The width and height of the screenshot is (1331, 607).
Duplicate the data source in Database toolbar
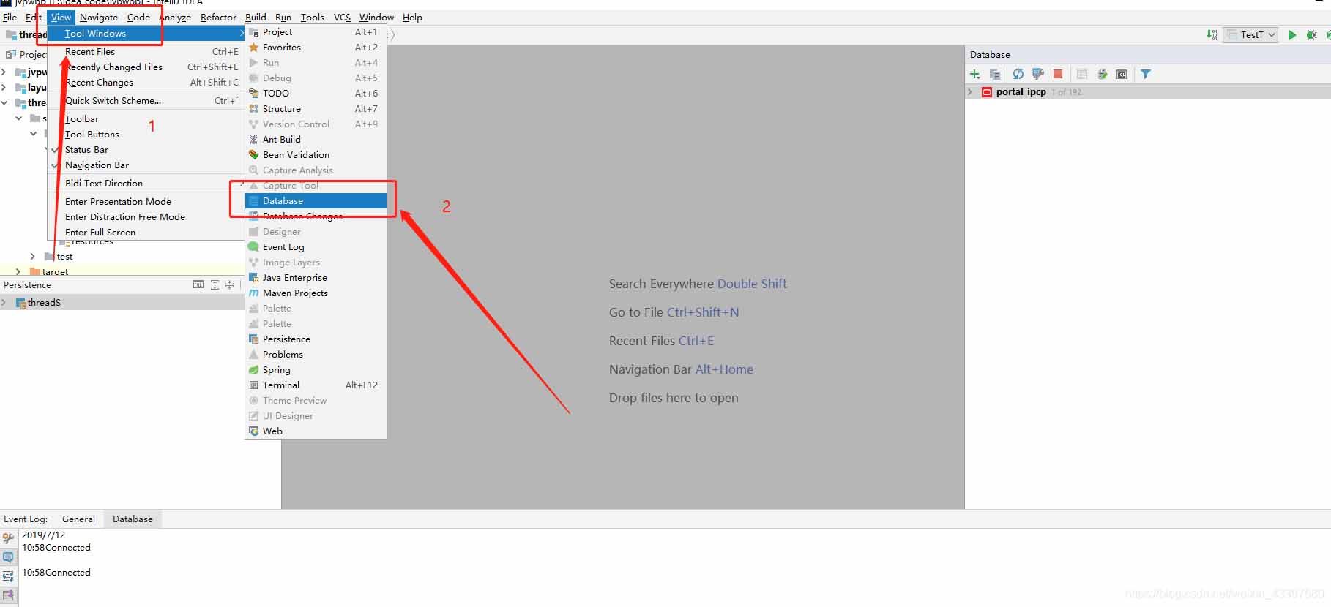tap(995, 74)
